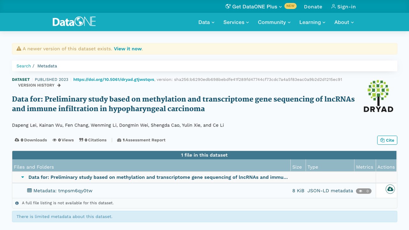The height and width of the screenshot is (230, 409).
Task: Click the info icon beside file listing note
Action: click(x=17, y=203)
